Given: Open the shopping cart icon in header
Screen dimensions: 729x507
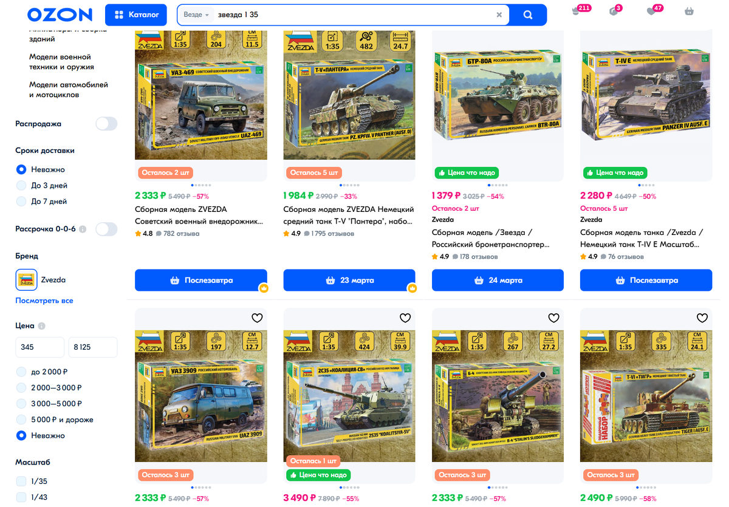Looking at the screenshot, I should (x=689, y=12).
